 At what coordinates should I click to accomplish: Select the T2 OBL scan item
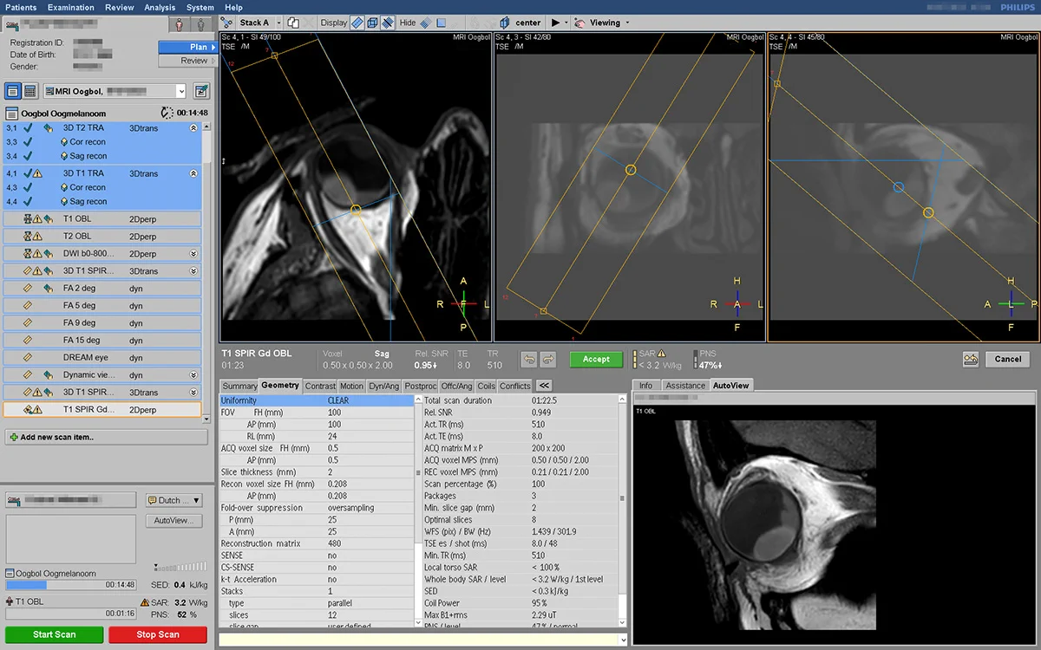click(77, 236)
